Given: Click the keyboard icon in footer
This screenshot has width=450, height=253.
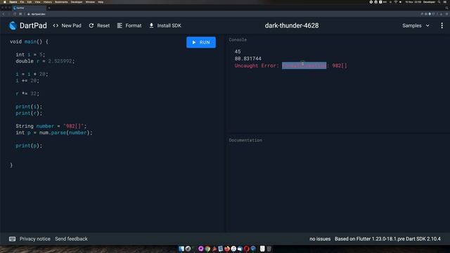Looking at the screenshot, I should coord(12,239).
